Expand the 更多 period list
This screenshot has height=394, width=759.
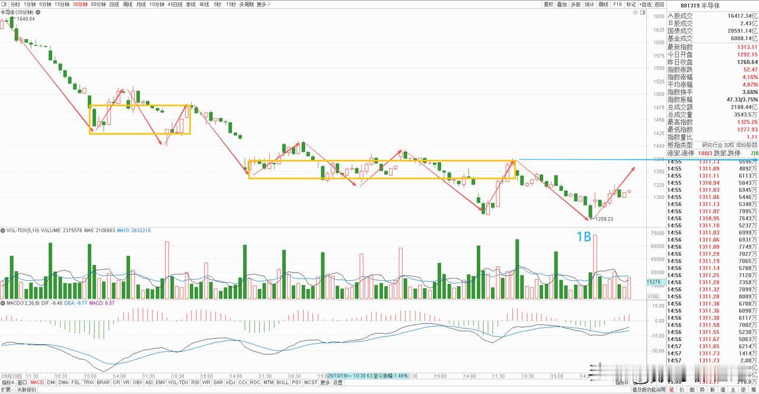[263, 4]
